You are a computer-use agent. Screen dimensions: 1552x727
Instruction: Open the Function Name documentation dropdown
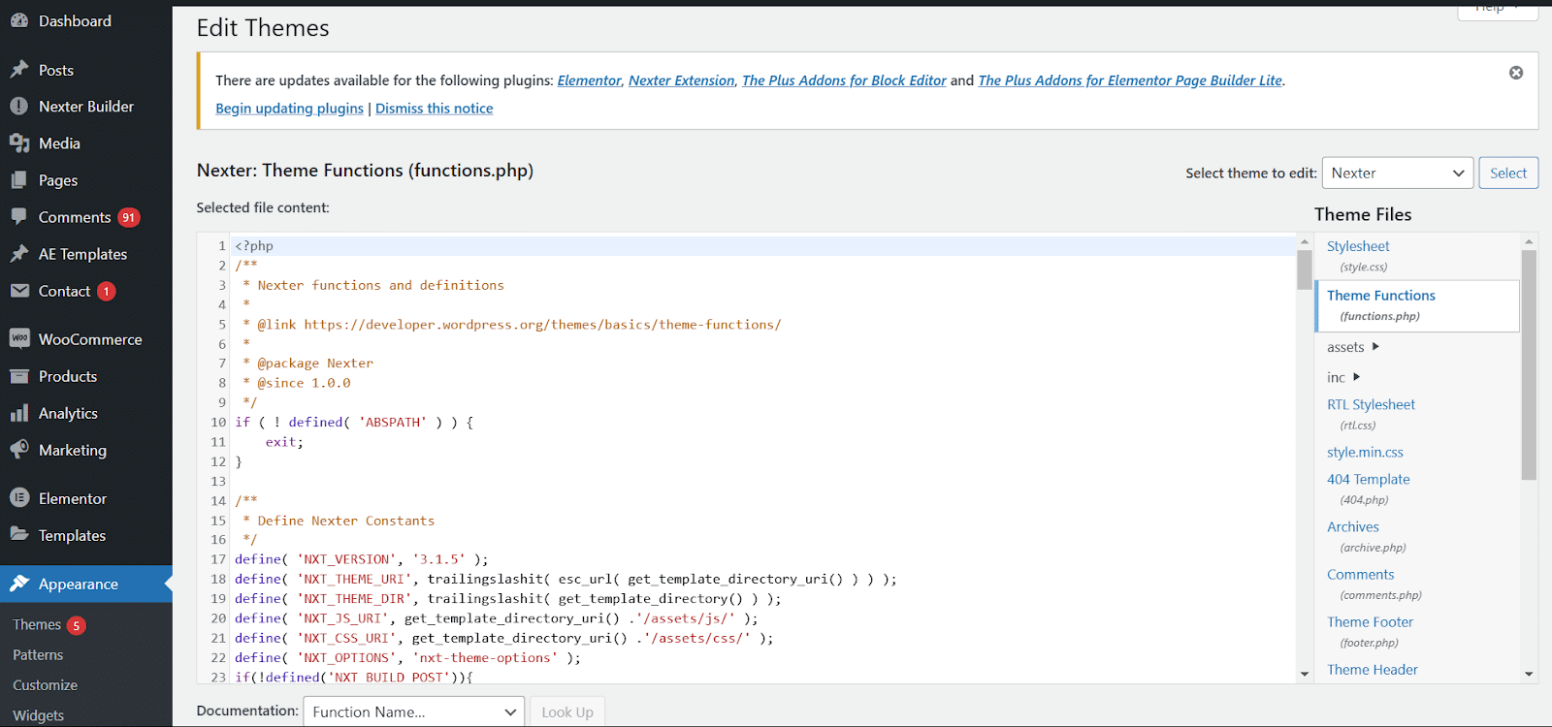click(x=414, y=711)
